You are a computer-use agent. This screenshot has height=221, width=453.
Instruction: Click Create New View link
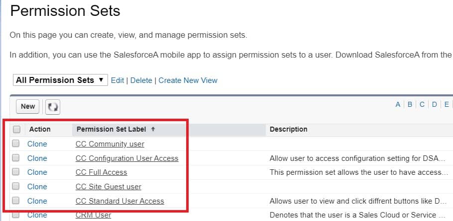(188, 80)
